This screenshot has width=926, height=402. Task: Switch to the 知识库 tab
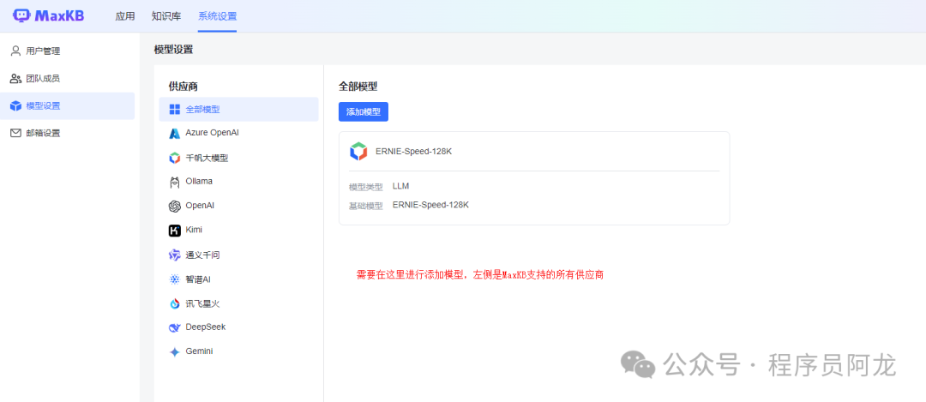(166, 16)
